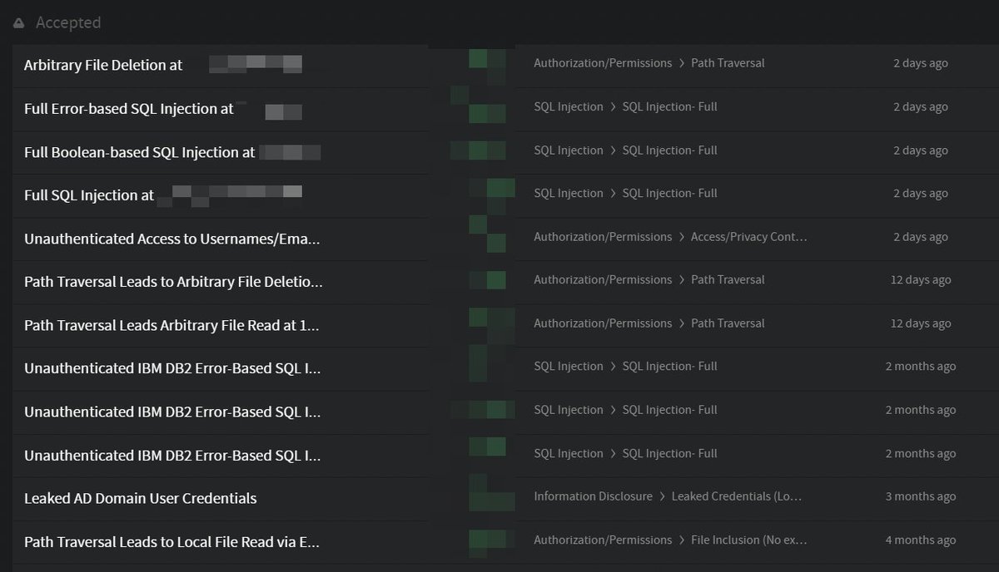The width and height of the screenshot is (999, 572).
Task: Select Path Traversal category in Arbitrary File Deletion row
Action: tap(728, 63)
